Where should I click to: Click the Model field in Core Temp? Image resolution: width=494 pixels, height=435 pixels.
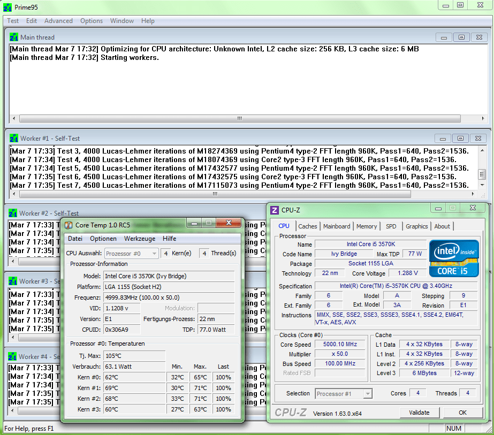click(169, 276)
